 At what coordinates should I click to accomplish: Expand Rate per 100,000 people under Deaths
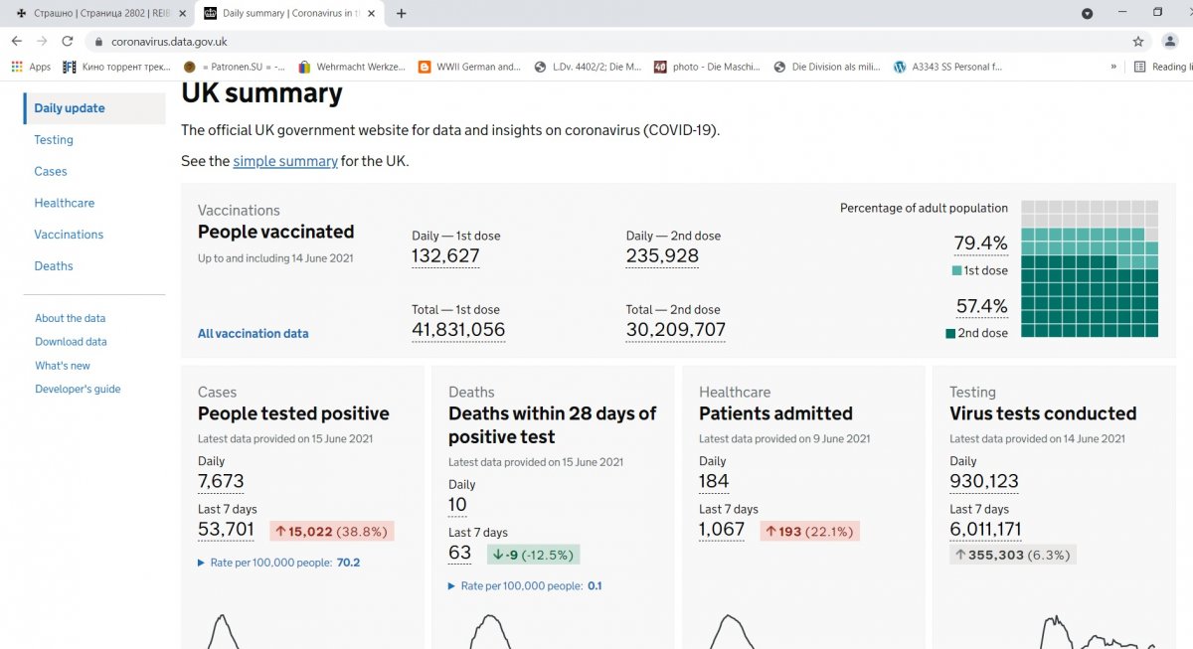tap(525, 586)
